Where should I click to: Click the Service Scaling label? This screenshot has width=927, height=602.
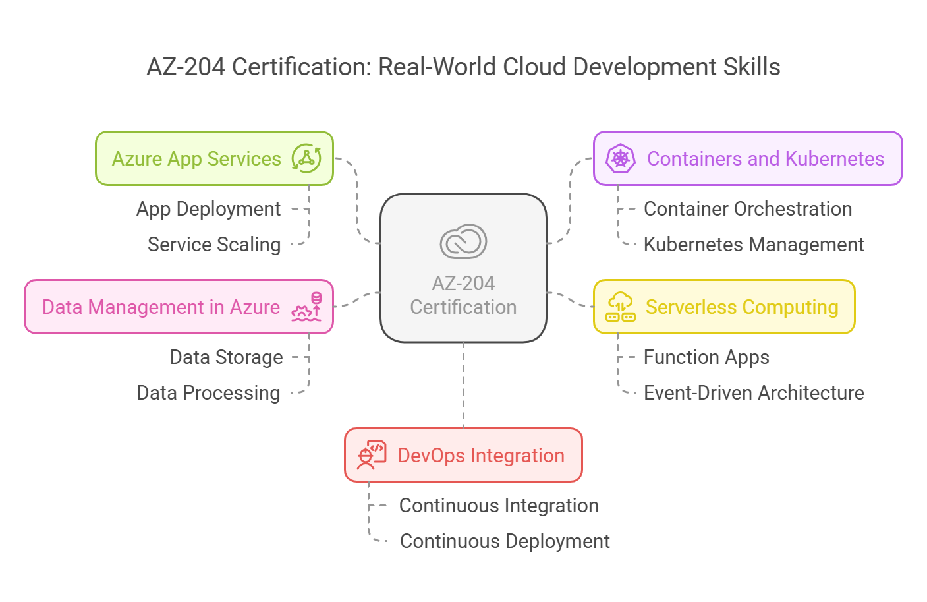pyautogui.click(x=214, y=245)
